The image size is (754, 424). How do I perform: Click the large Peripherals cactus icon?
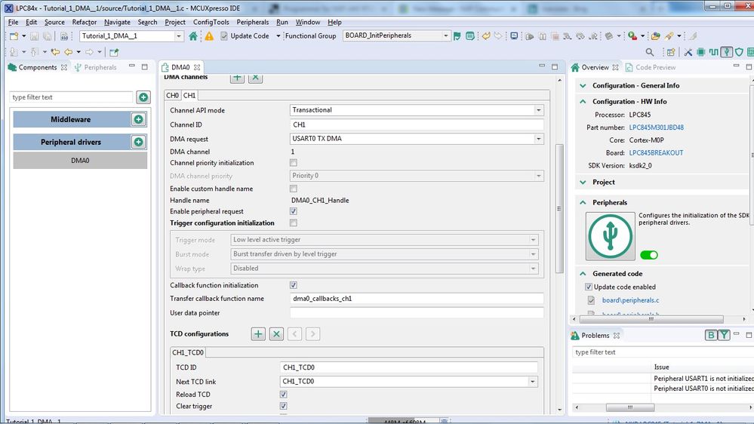click(611, 236)
